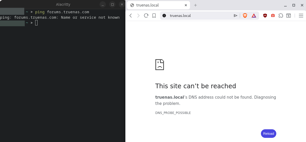Click the red camera screenshot extension

tap(273, 16)
